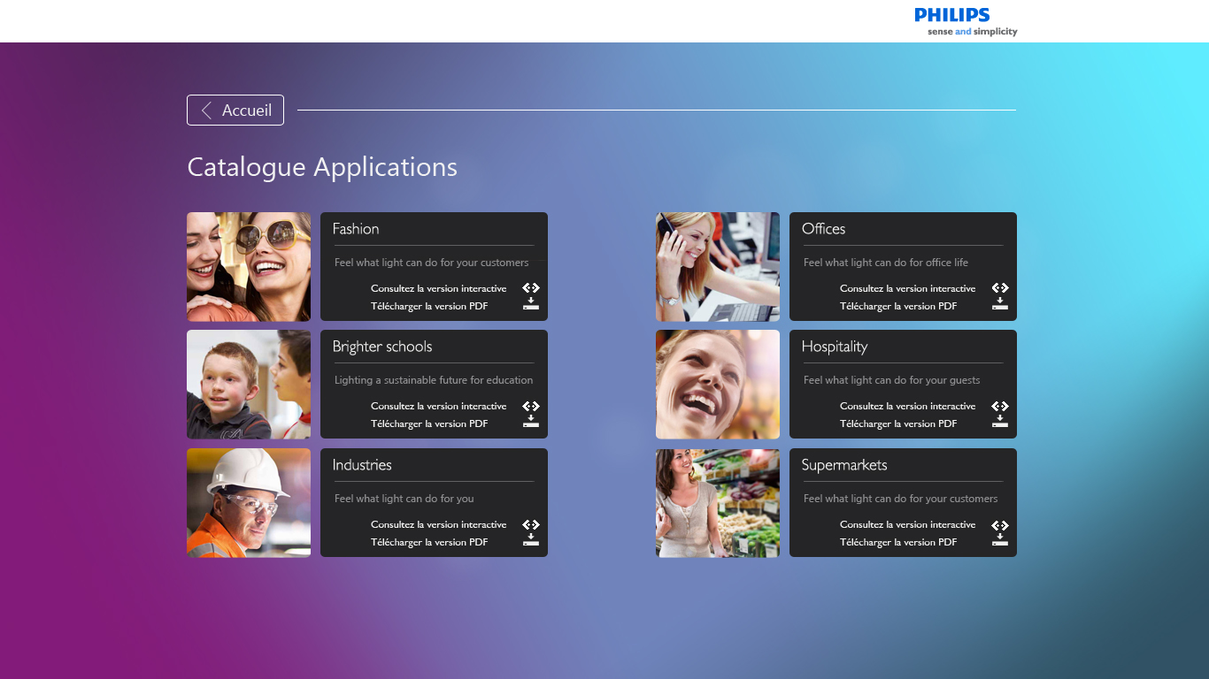Click the PDF download icon for Supermarkets
Image resolution: width=1209 pixels, height=679 pixels.
(x=999, y=540)
